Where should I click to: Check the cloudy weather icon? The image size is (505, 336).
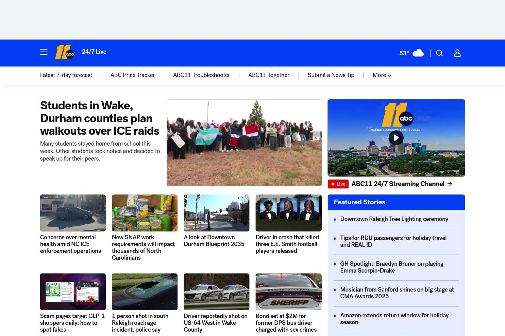click(x=418, y=53)
